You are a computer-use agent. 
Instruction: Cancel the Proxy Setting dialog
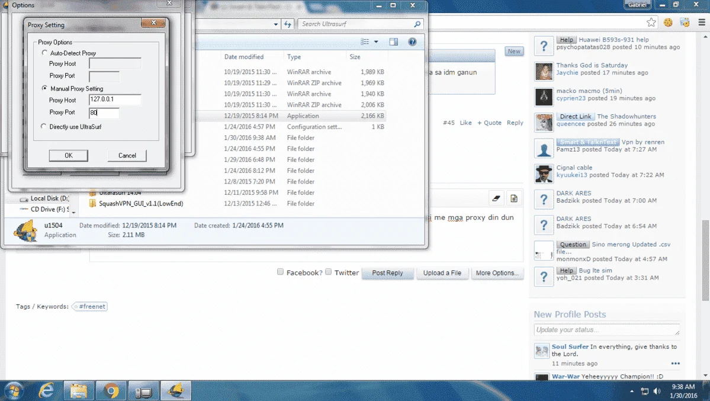click(127, 155)
